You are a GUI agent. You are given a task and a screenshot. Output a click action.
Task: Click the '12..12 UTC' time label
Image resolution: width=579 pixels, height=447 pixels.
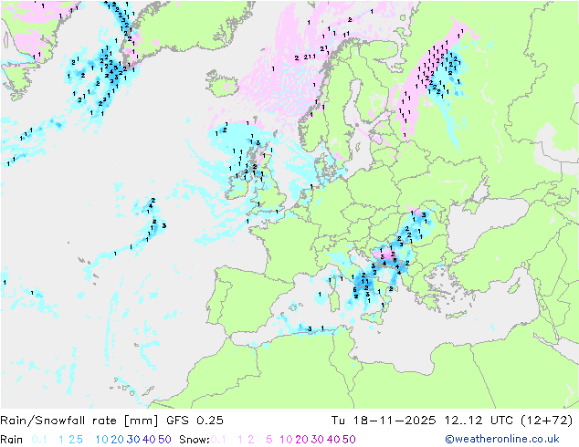tap(479, 421)
